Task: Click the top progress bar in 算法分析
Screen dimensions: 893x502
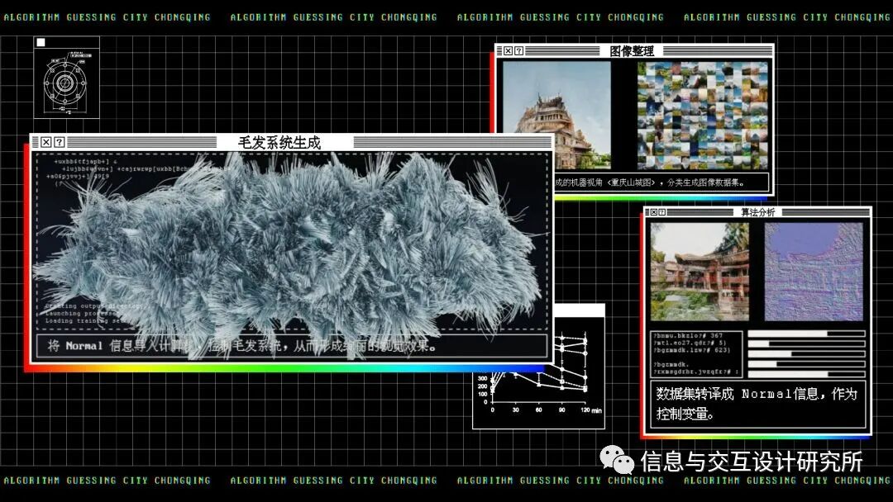Action: [806, 334]
